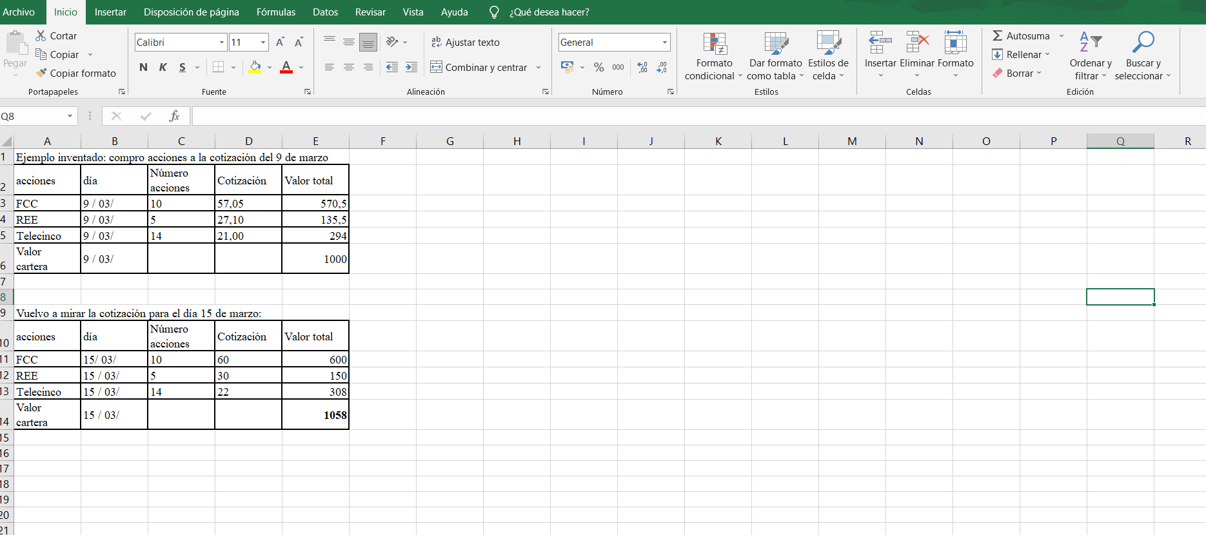Increase the cell indent
The image size is (1206, 535).
411,67
